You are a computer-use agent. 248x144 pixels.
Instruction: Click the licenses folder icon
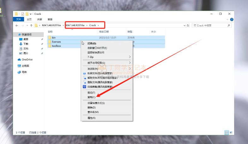pos(50,42)
